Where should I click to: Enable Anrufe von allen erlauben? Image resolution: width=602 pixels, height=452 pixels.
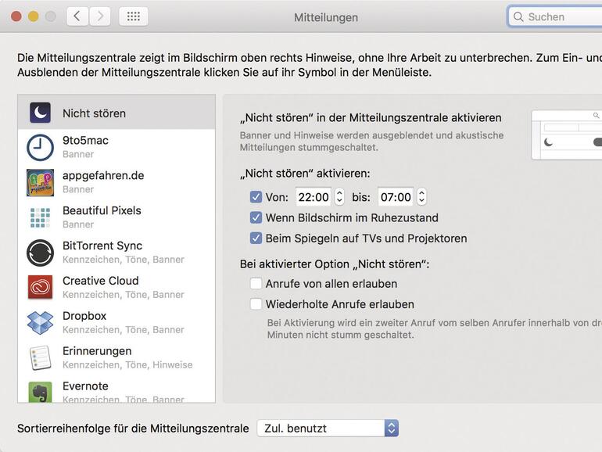(256, 284)
